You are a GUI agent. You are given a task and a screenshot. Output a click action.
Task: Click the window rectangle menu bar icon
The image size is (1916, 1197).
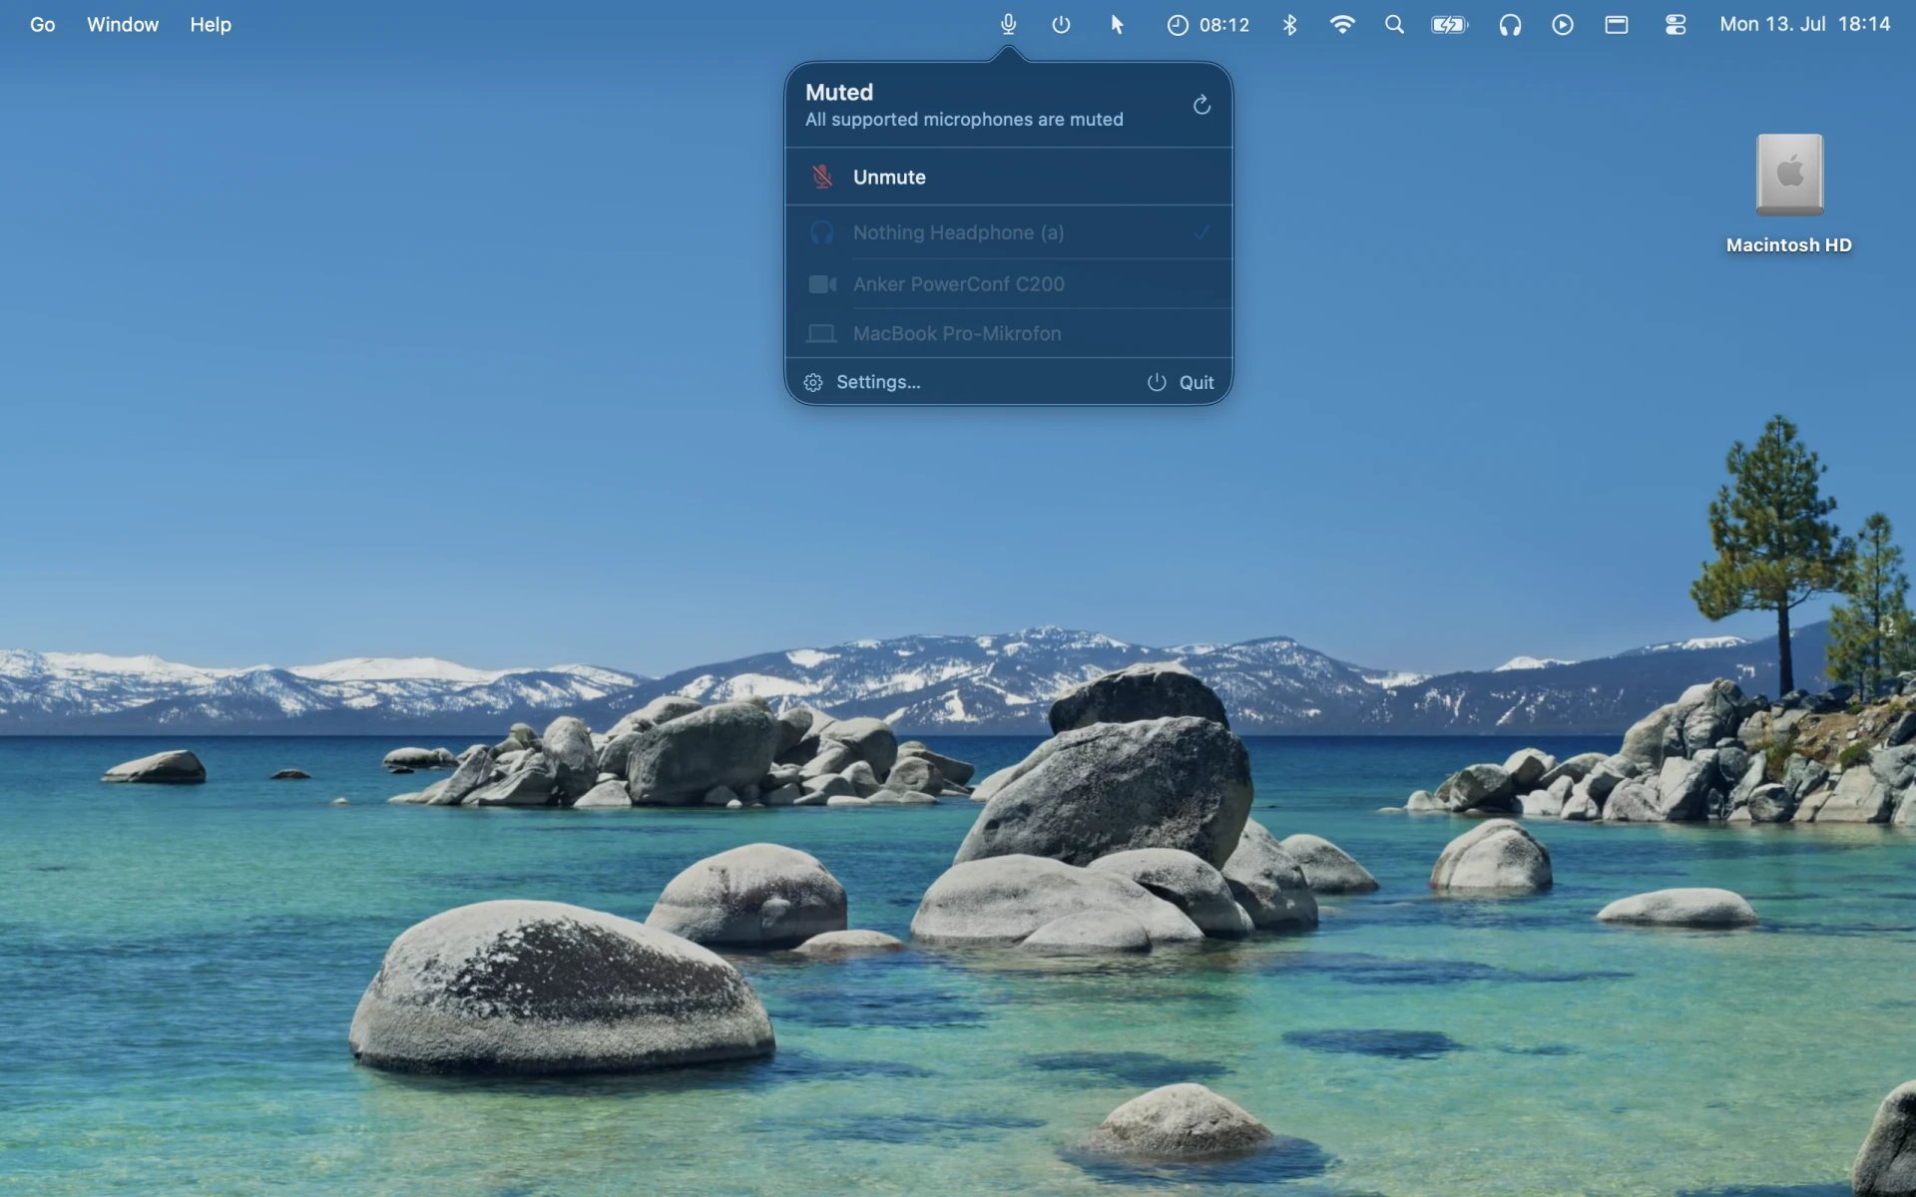(x=1617, y=25)
